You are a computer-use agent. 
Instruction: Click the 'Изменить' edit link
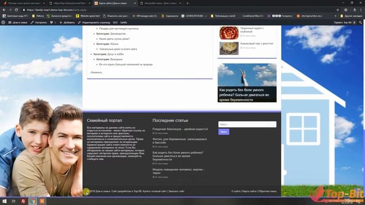pos(96,72)
